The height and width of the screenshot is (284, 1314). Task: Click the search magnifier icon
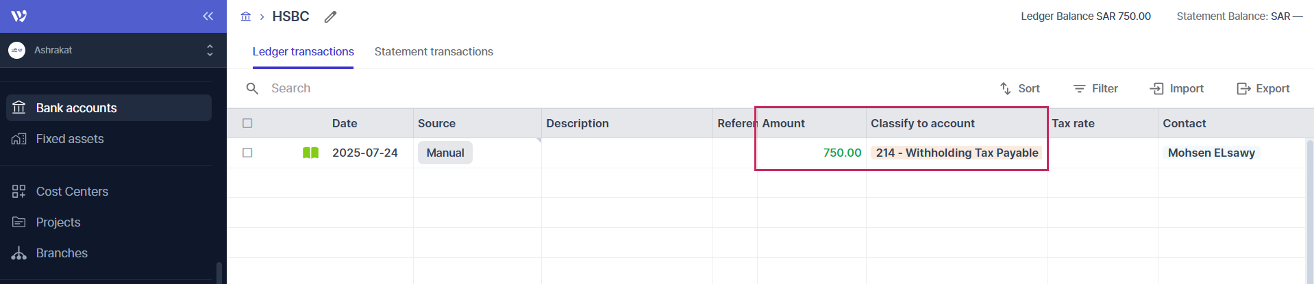coord(252,88)
